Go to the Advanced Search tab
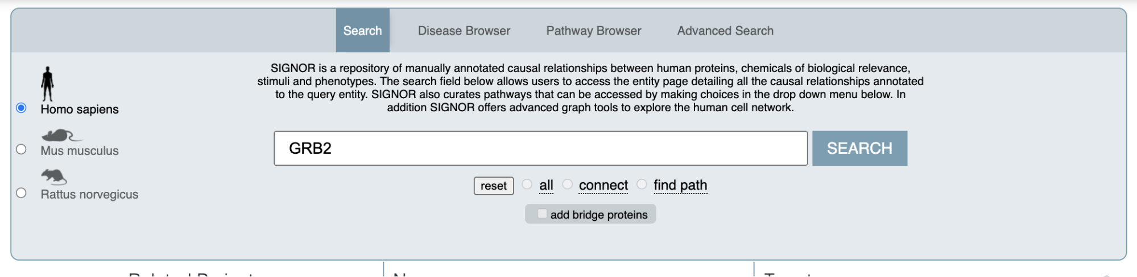The image size is (1137, 277). pos(725,31)
